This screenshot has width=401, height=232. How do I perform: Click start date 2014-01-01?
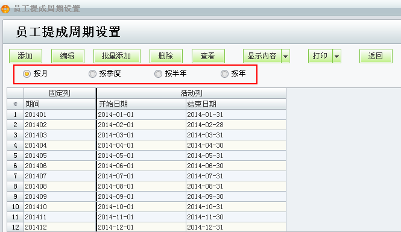point(142,114)
